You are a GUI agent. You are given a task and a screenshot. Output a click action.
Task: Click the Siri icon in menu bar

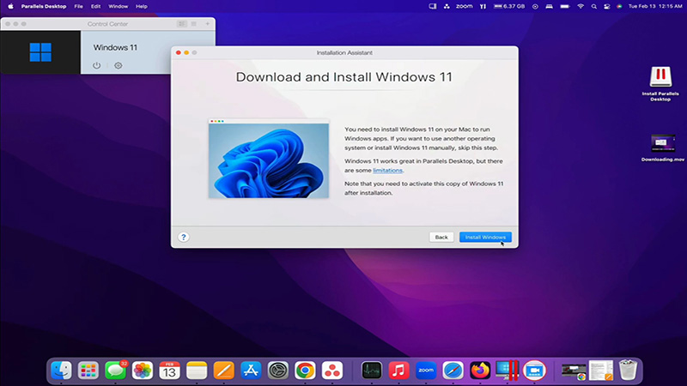(619, 6)
